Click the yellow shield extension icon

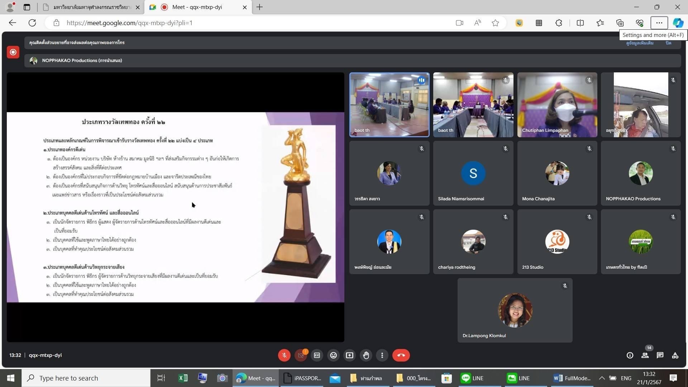(519, 23)
